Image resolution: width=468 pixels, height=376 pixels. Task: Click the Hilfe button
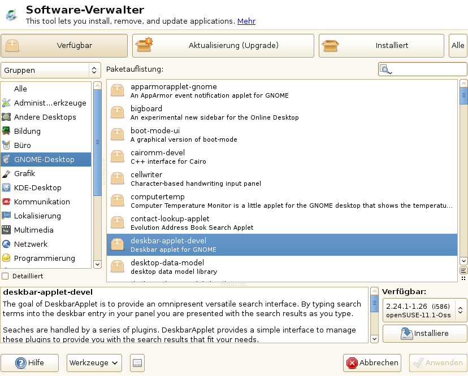coord(29,363)
